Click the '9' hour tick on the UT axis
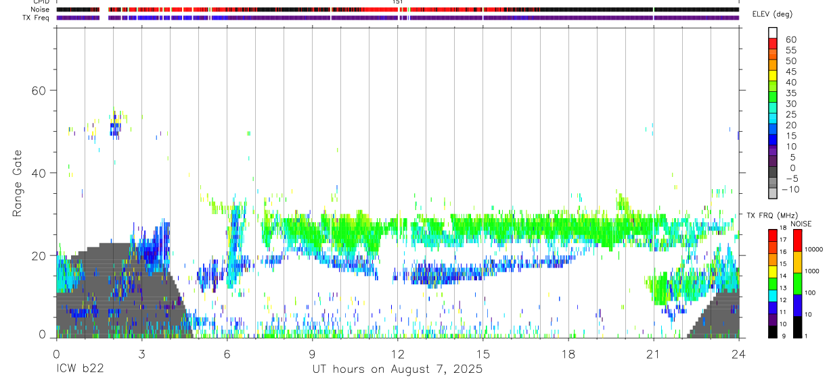831x383 pixels. 312,353
